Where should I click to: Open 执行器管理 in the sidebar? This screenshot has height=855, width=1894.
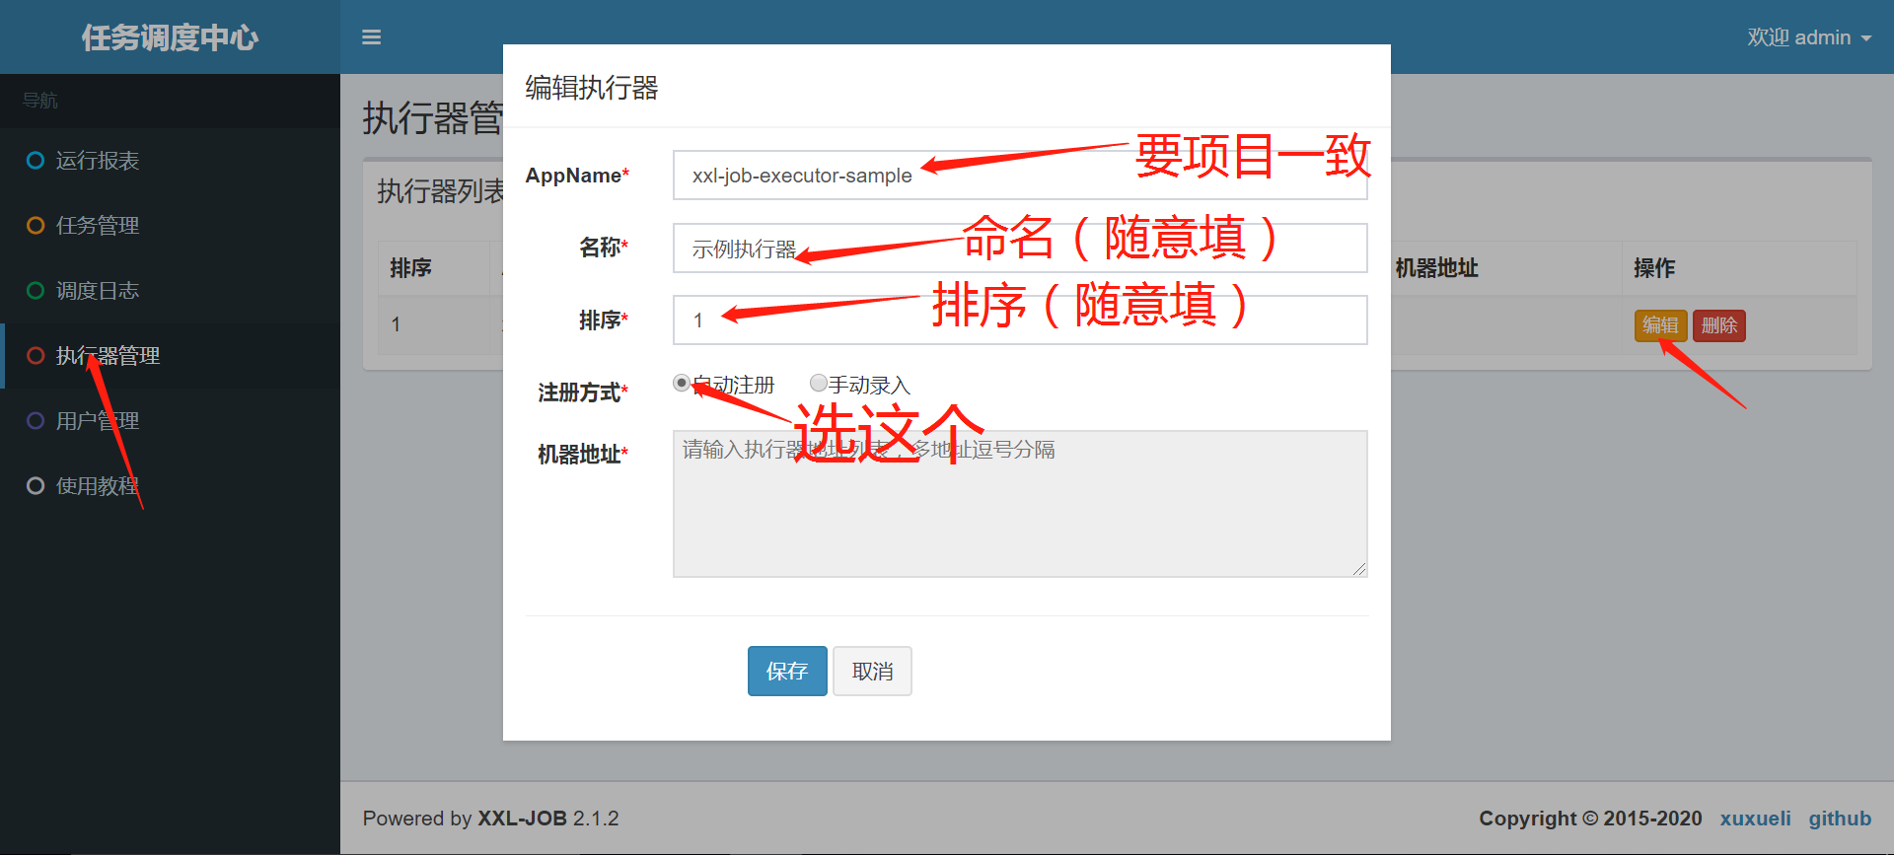tap(108, 355)
